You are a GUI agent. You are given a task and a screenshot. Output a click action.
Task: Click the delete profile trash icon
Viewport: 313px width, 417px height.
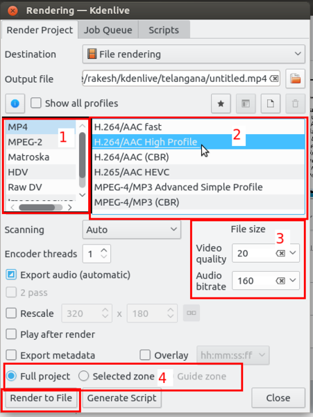(295, 104)
